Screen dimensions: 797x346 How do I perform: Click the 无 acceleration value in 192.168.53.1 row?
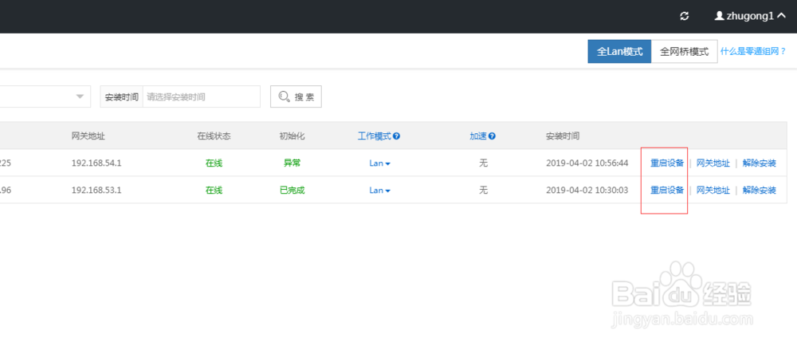click(483, 191)
